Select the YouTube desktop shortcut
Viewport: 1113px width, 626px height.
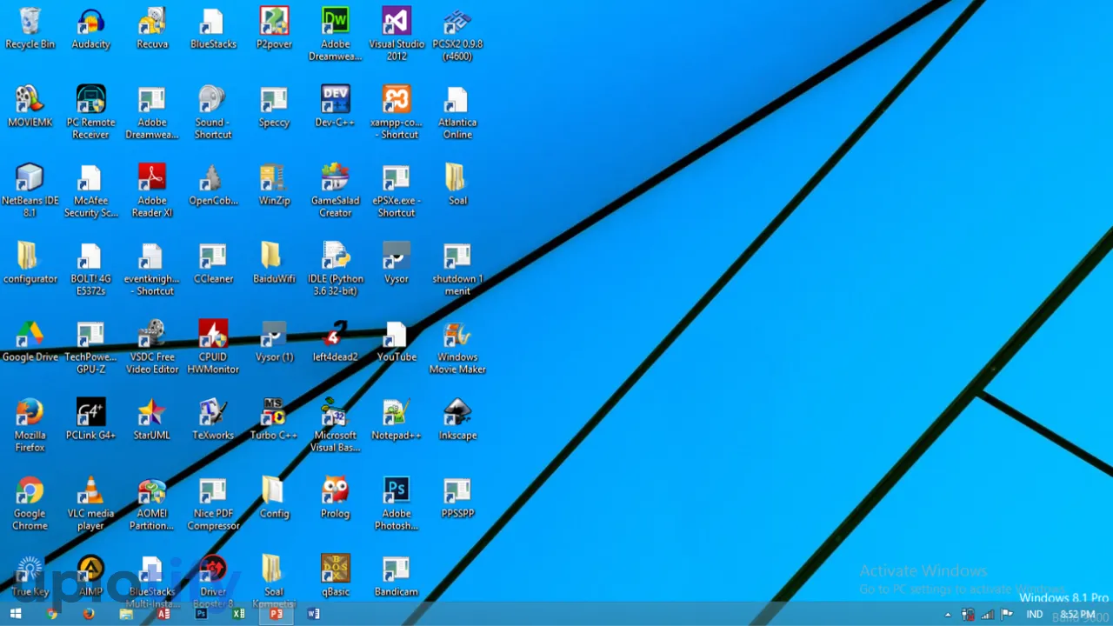[397, 342]
